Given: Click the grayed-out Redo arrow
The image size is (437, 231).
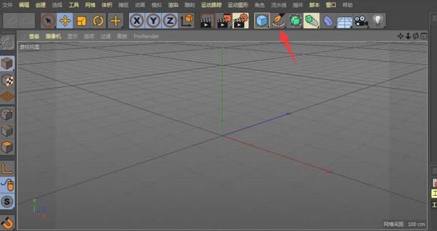Looking at the screenshot, I should [27, 21].
